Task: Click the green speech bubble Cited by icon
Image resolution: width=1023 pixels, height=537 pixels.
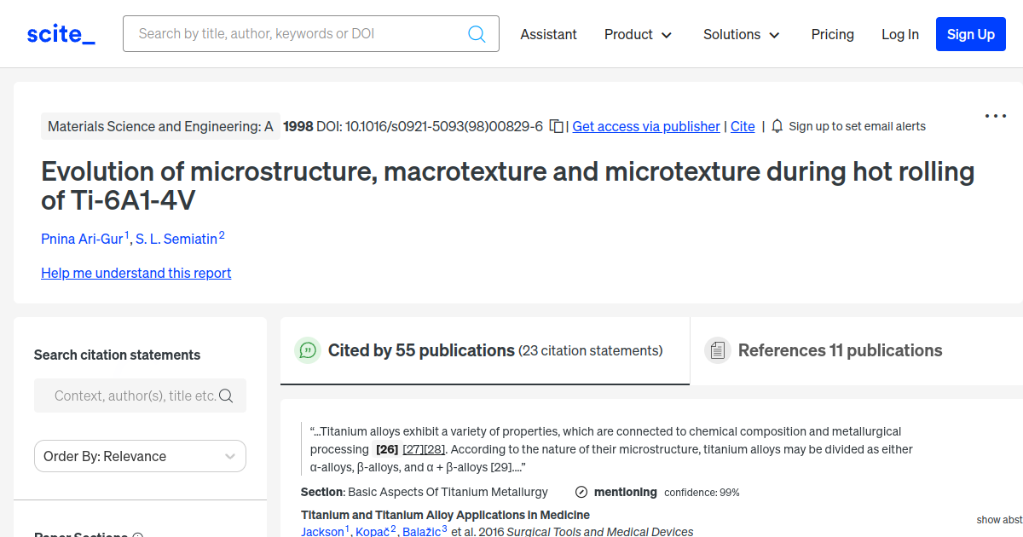Action: pos(307,350)
